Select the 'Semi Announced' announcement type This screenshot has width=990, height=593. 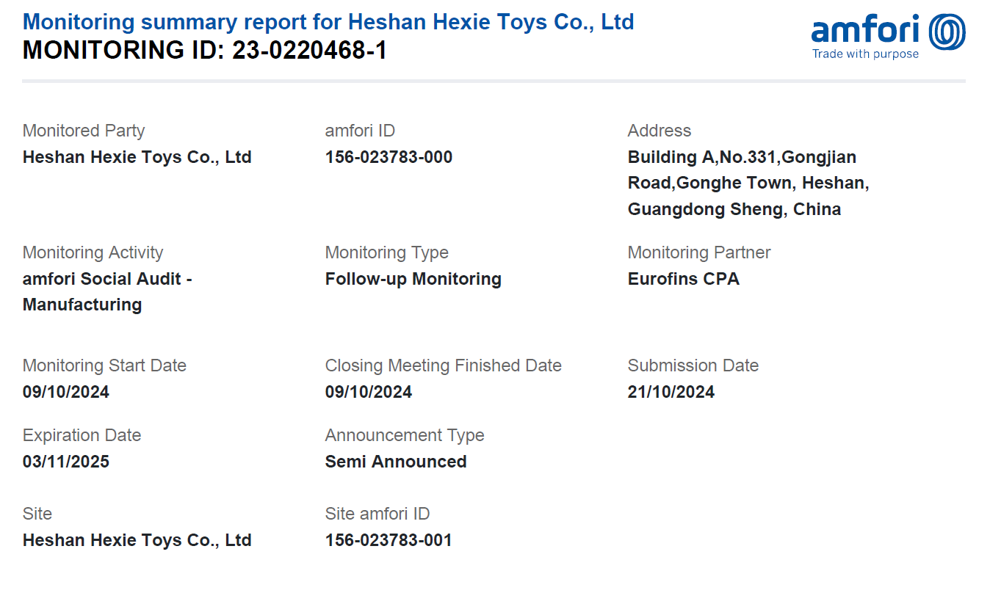pos(396,462)
